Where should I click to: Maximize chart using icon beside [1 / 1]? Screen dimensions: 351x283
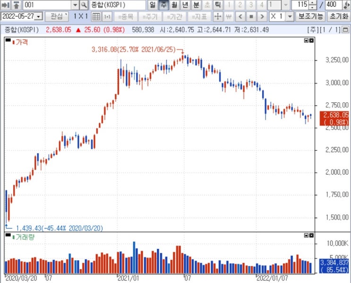346,29
